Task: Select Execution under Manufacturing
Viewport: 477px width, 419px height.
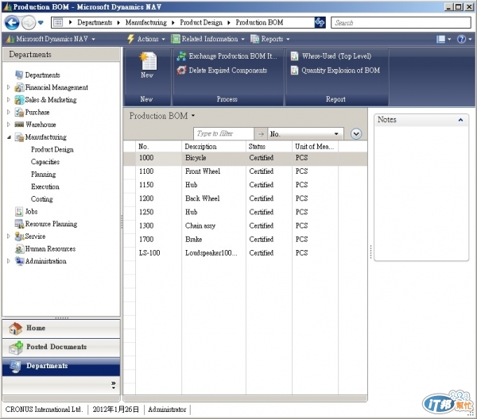Action: click(x=45, y=186)
